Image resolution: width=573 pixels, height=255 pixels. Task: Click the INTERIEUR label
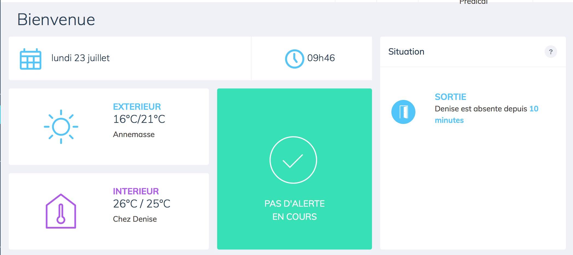tap(136, 191)
